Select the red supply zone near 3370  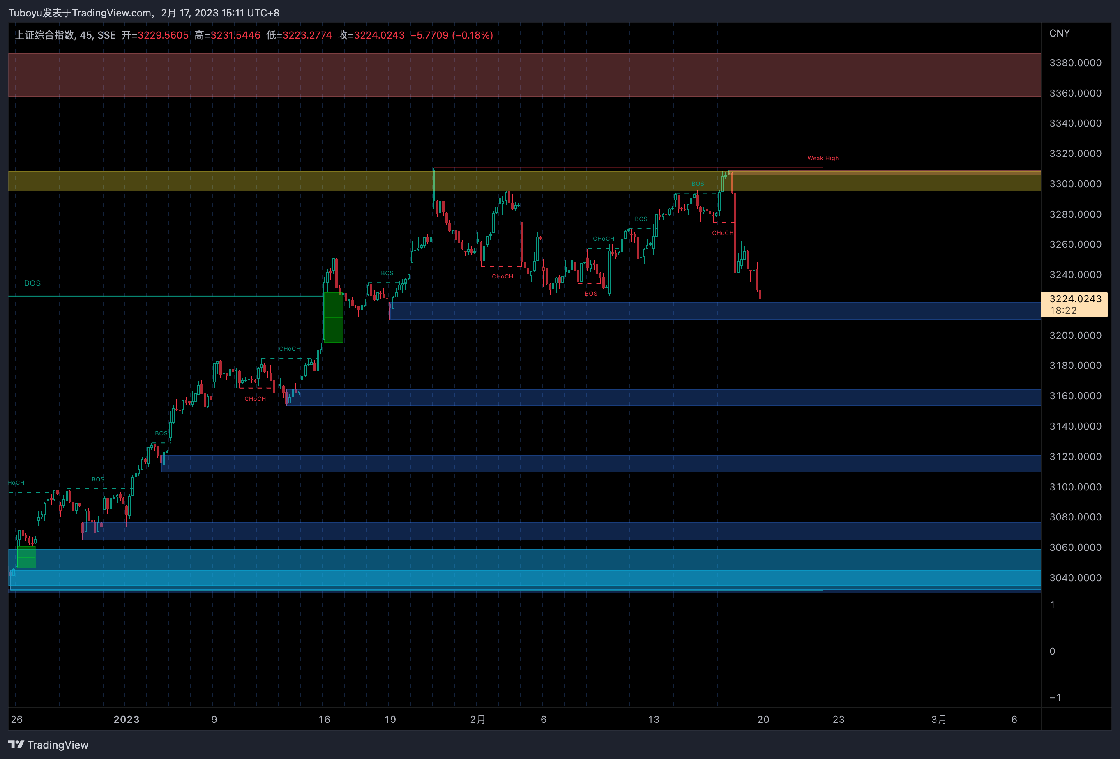(x=524, y=75)
